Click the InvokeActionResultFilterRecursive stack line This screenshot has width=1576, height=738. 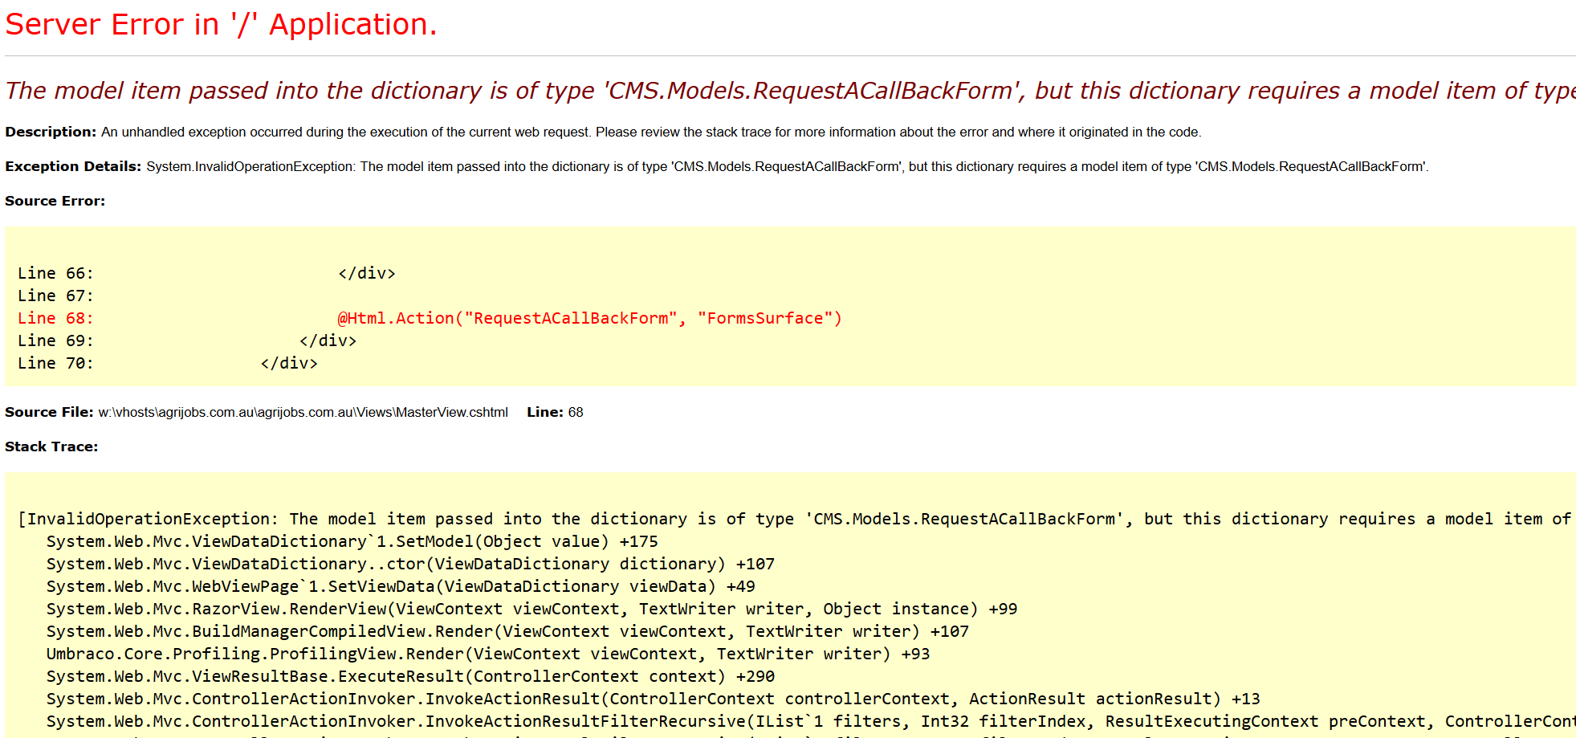click(811, 721)
